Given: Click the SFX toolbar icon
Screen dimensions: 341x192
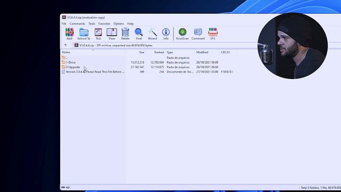Looking at the screenshot, I should (213, 34).
